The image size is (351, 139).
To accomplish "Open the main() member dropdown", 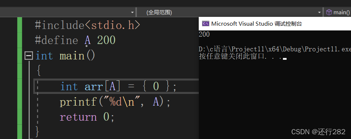I will click(x=337, y=12).
